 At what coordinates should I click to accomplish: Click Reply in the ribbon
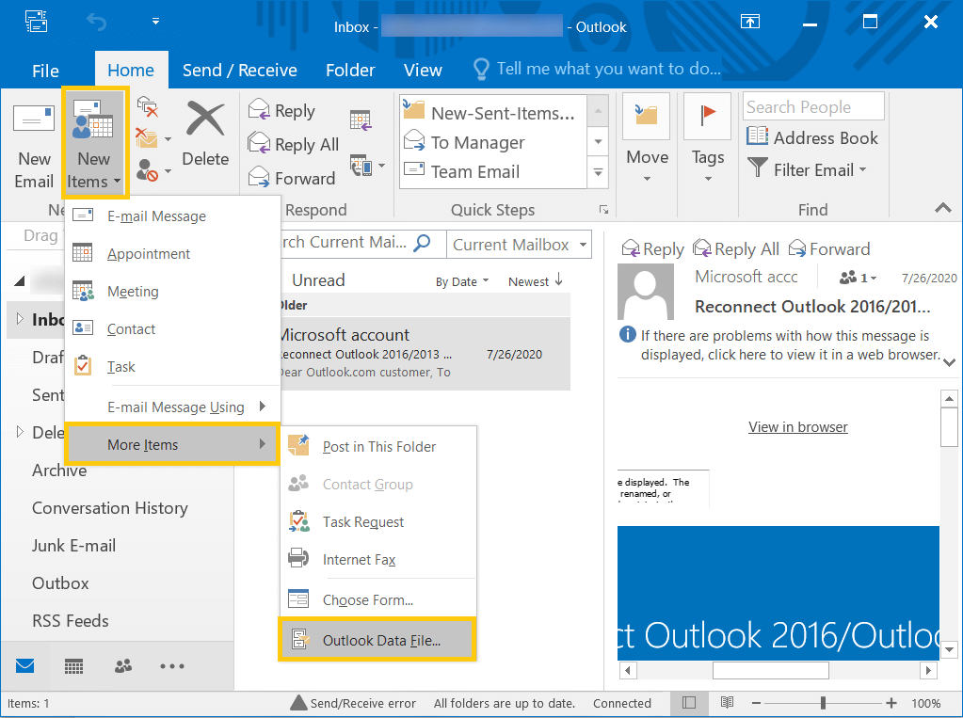[x=281, y=110]
